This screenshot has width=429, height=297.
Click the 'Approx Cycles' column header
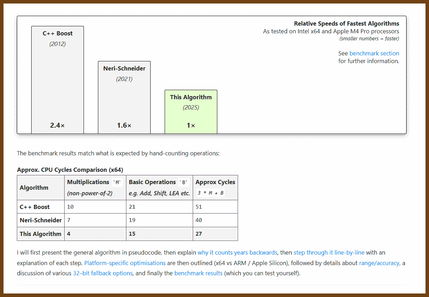click(x=215, y=182)
